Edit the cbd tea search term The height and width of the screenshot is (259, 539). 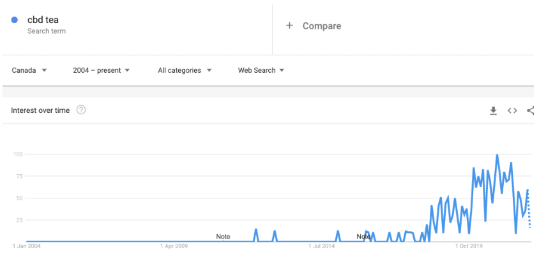click(43, 20)
